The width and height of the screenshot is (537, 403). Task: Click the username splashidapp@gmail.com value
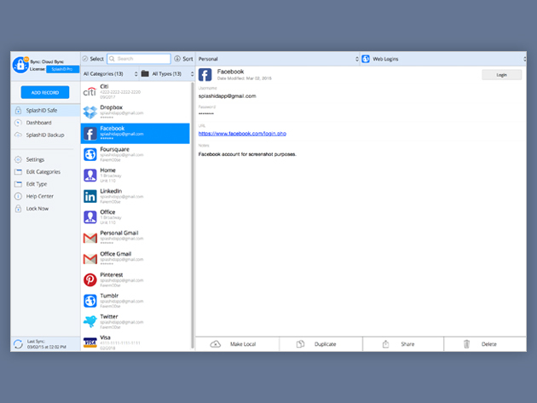pos(227,96)
